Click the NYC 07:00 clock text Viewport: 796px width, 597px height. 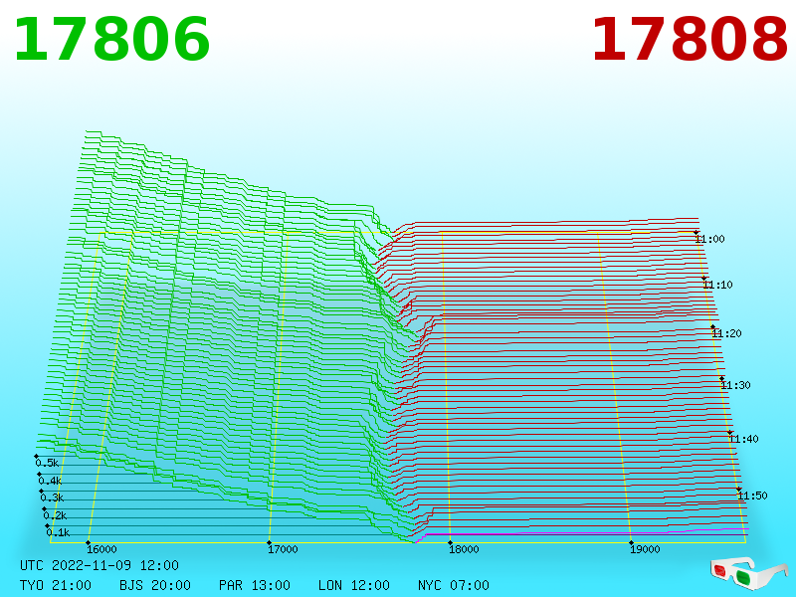[x=454, y=585]
